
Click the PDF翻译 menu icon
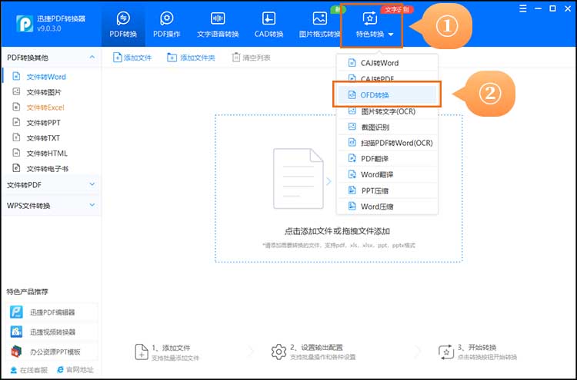tap(352, 158)
